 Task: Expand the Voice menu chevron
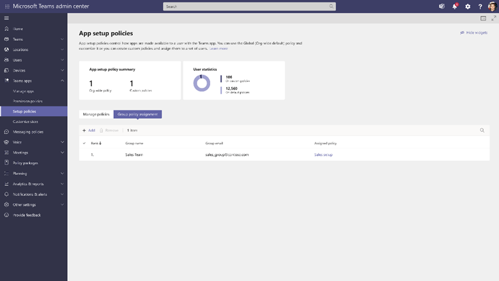click(x=62, y=142)
